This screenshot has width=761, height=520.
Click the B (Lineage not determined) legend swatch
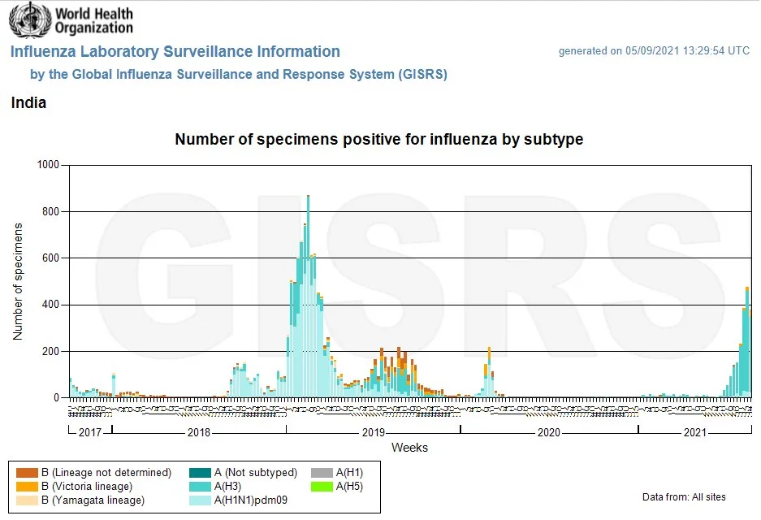28,472
